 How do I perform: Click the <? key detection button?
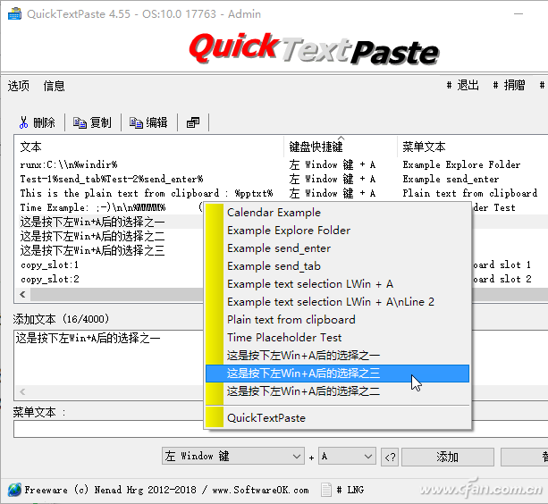[x=390, y=457]
